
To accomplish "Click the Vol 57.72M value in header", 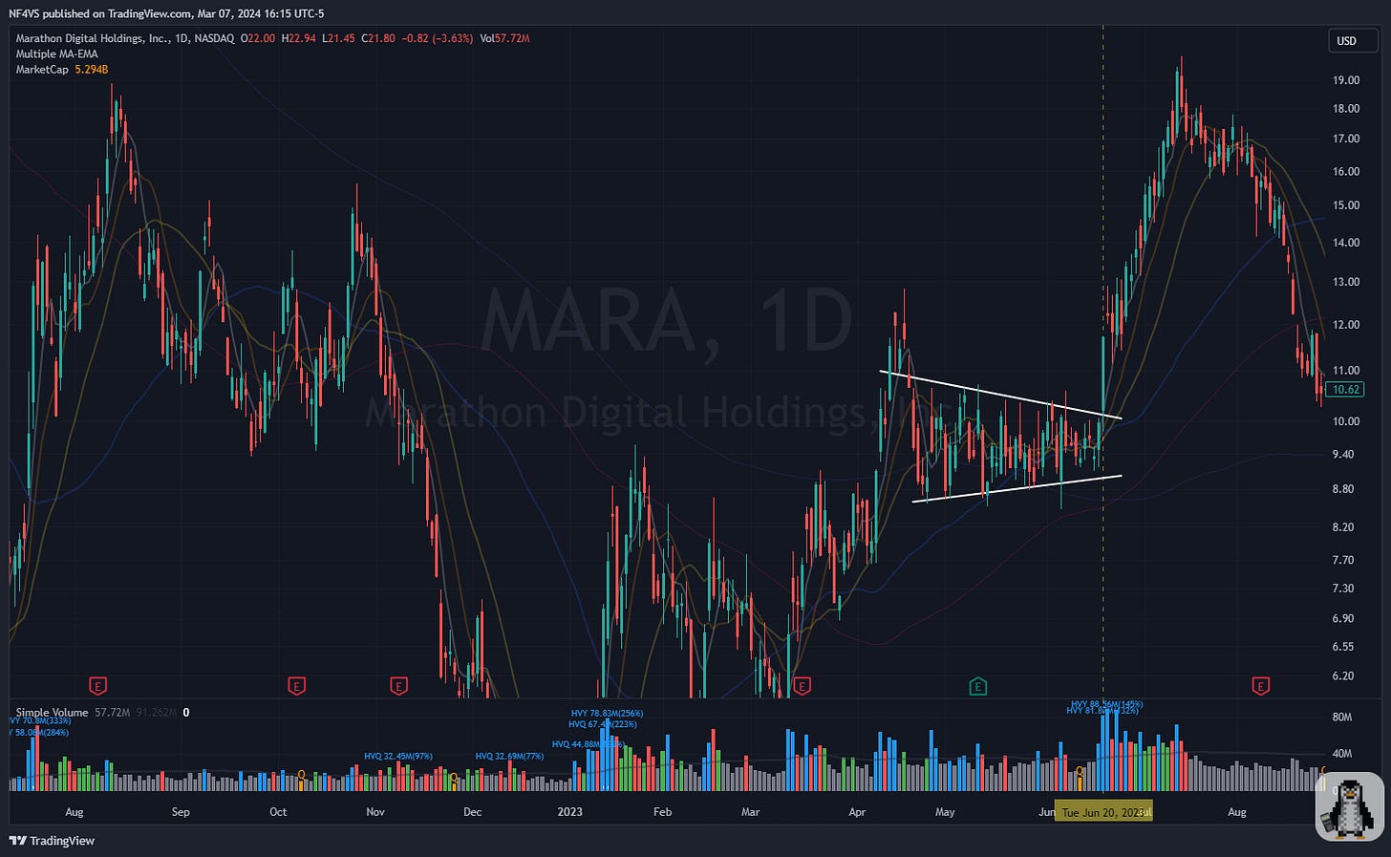I will 505,38.
